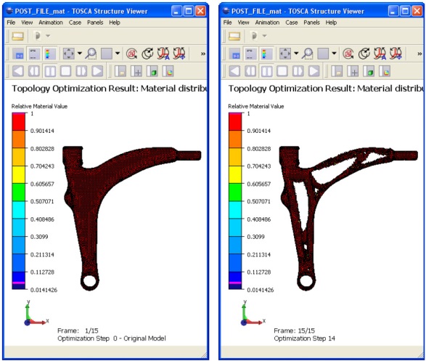
Task: Click rotate view icon in right viewer
Action: (x=364, y=54)
